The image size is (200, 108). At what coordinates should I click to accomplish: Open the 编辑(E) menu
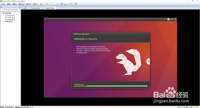point(9,4)
